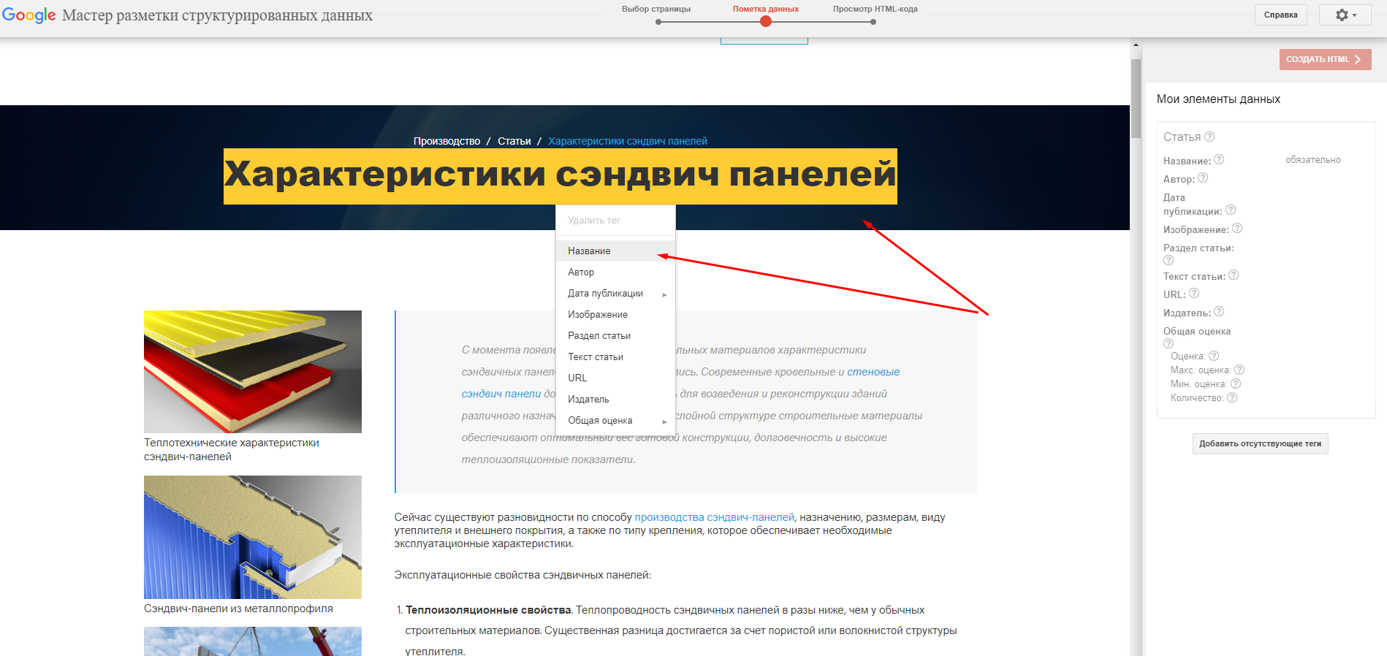Viewport: 1387px width, 656px height.
Task: Click help icon next to Мин. оценка
Action: pos(1236,384)
